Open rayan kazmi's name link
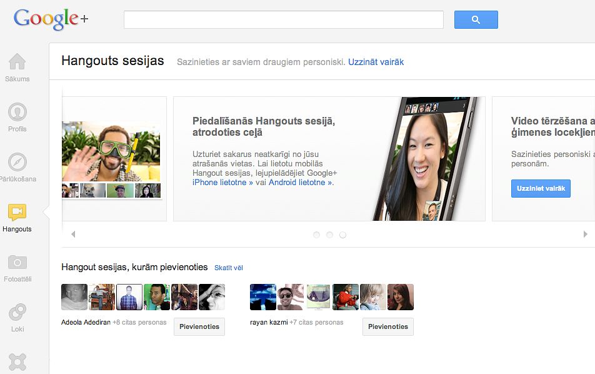The width and height of the screenshot is (595, 374). click(269, 322)
